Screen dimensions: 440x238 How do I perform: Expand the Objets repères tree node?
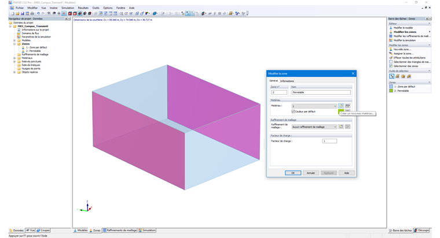coord(14,72)
